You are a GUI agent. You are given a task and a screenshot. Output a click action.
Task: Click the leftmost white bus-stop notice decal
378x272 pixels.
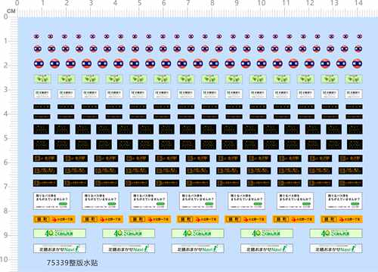pos(51,201)
